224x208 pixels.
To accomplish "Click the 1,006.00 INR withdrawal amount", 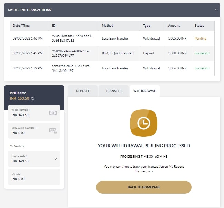I will click(178, 68).
